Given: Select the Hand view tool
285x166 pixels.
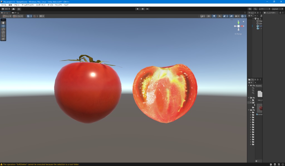Looking at the screenshot, I should [3, 23].
